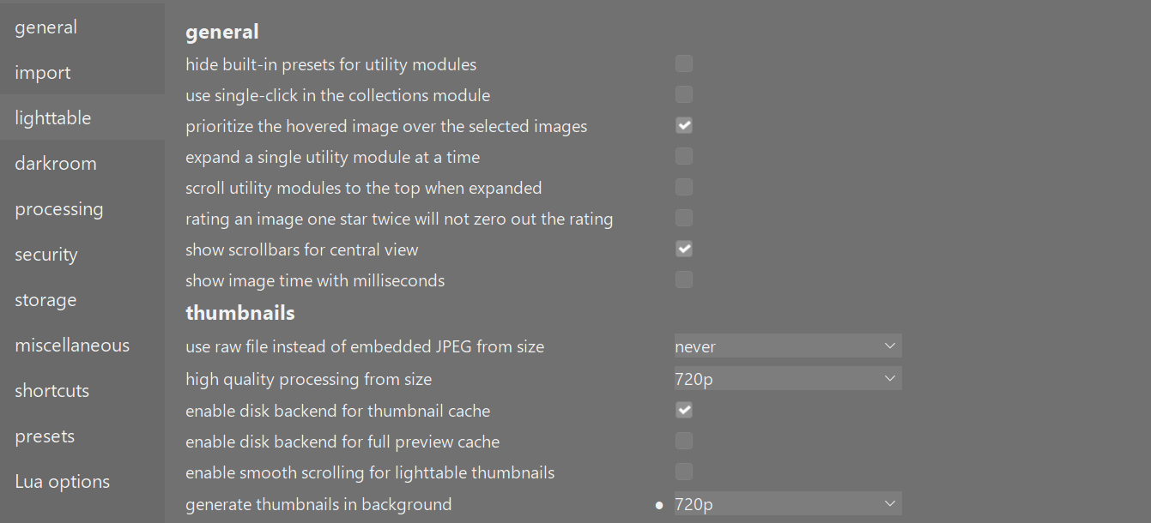Viewport: 1151px width, 523px height.
Task: Enable show image time with milliseconds
Action: (x=684, y=280)
